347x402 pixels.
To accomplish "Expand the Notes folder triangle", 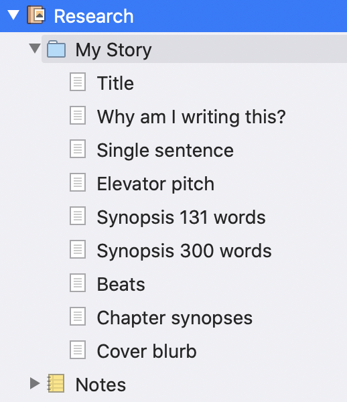I will (35, 383).
